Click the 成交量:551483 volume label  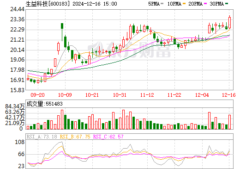coord(45,104)
